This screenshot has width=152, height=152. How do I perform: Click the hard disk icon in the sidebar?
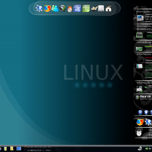pyautogui.click(x=139, y=89)
